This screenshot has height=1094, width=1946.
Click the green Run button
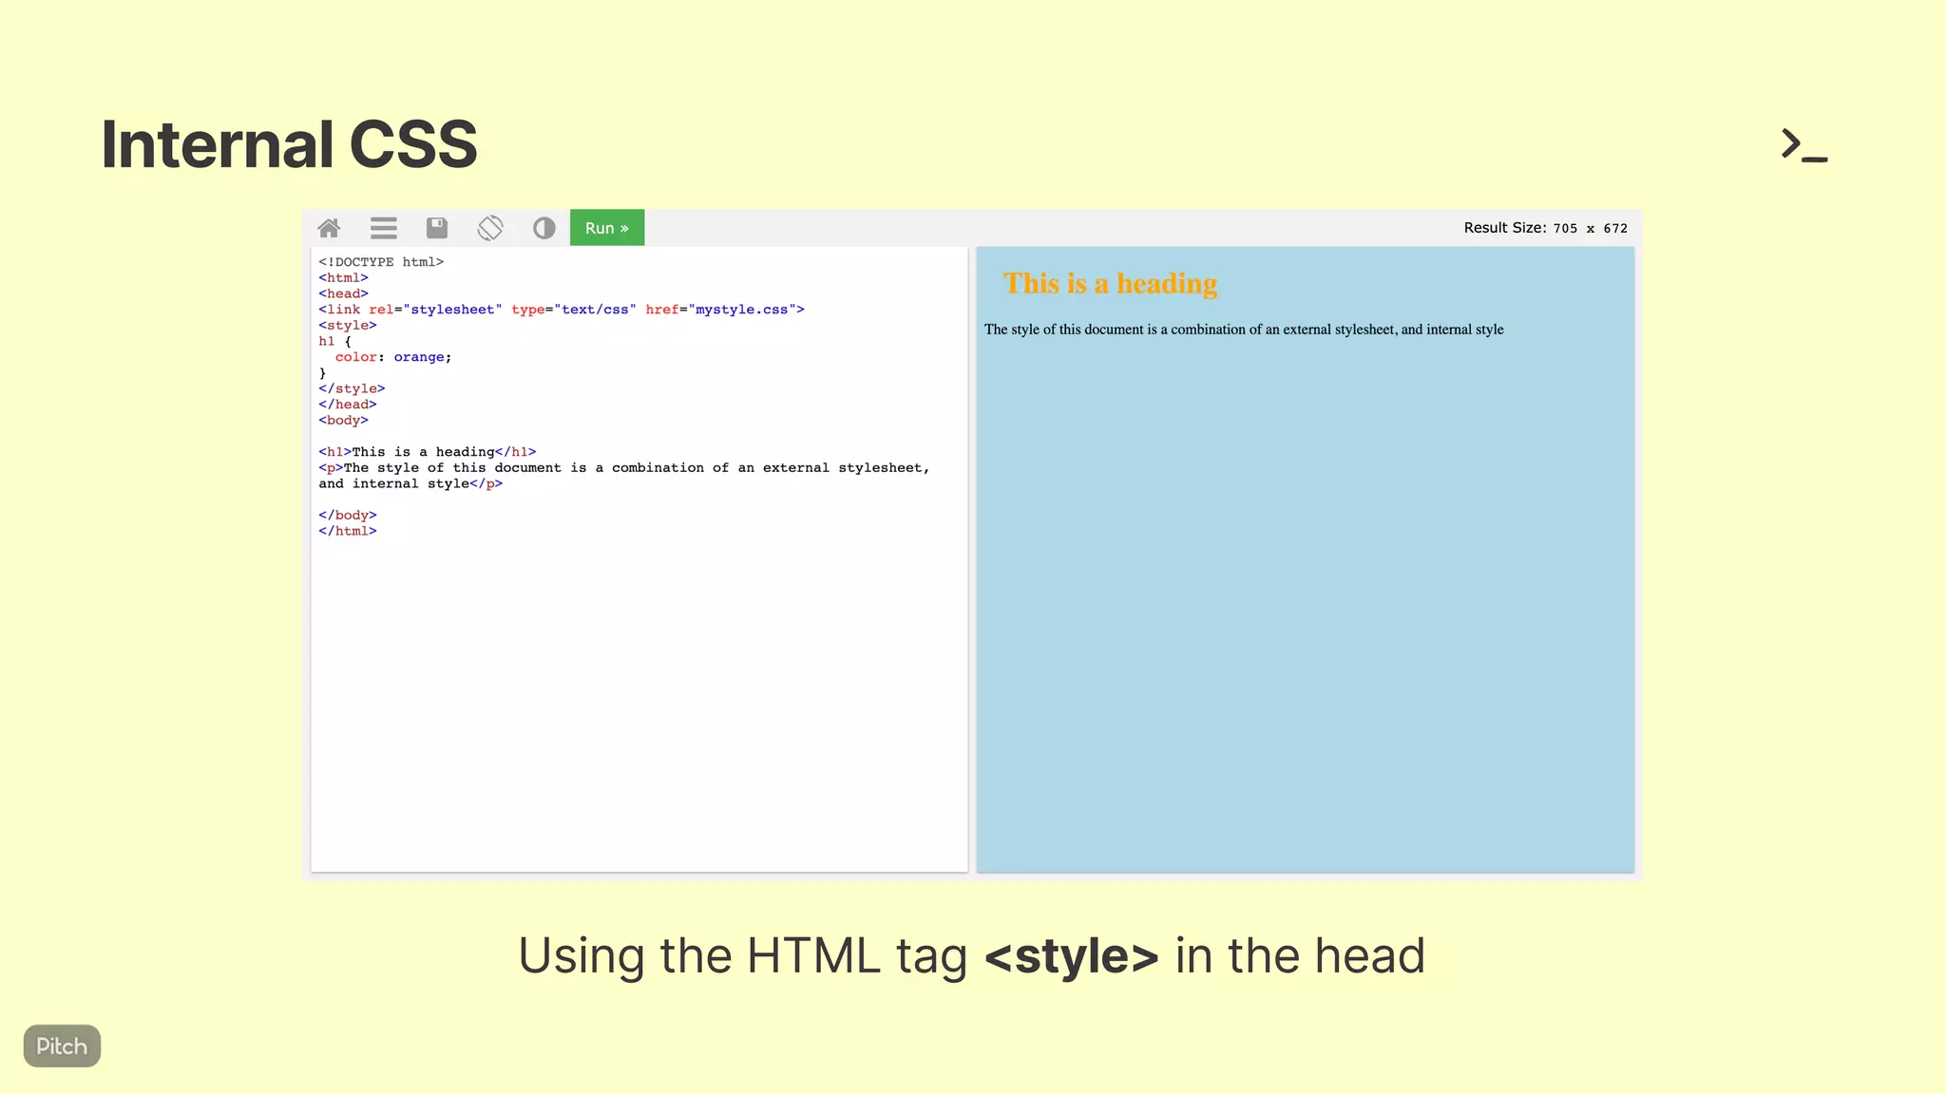607,228
